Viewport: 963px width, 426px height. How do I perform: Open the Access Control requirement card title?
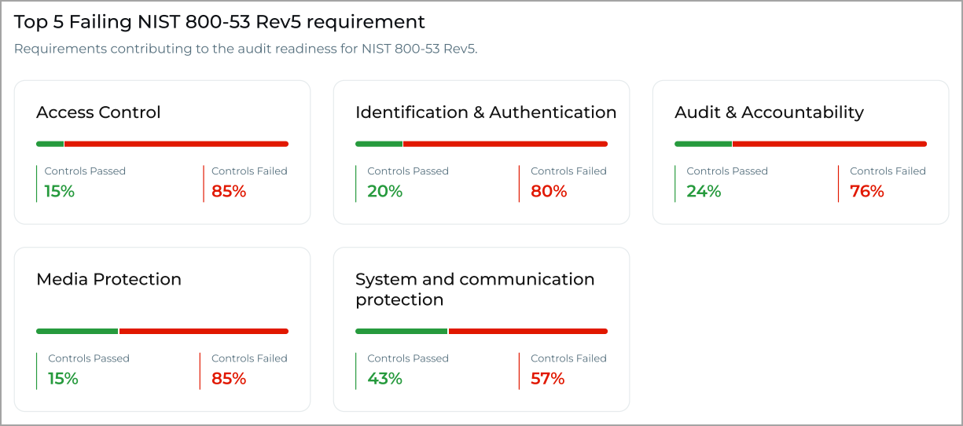tap(98, 112)
